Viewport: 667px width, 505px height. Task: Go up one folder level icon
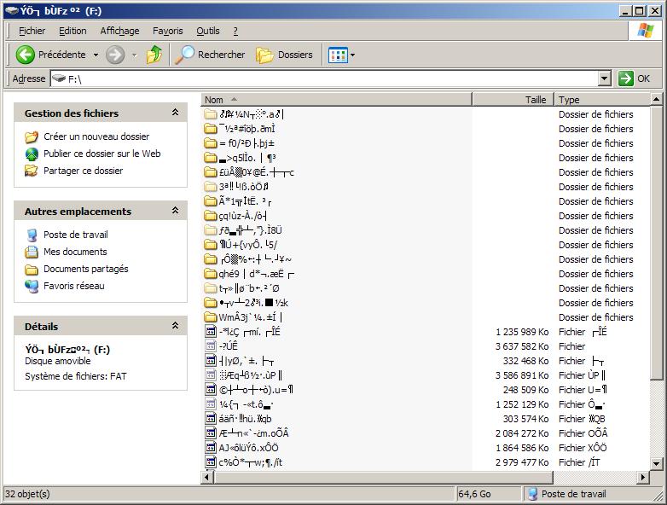coord(154,55)
